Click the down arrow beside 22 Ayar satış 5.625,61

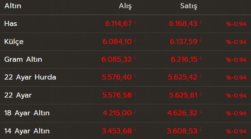click(x=201, y=94)
